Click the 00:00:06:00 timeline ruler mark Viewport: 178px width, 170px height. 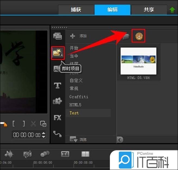(x=43, y=162)
